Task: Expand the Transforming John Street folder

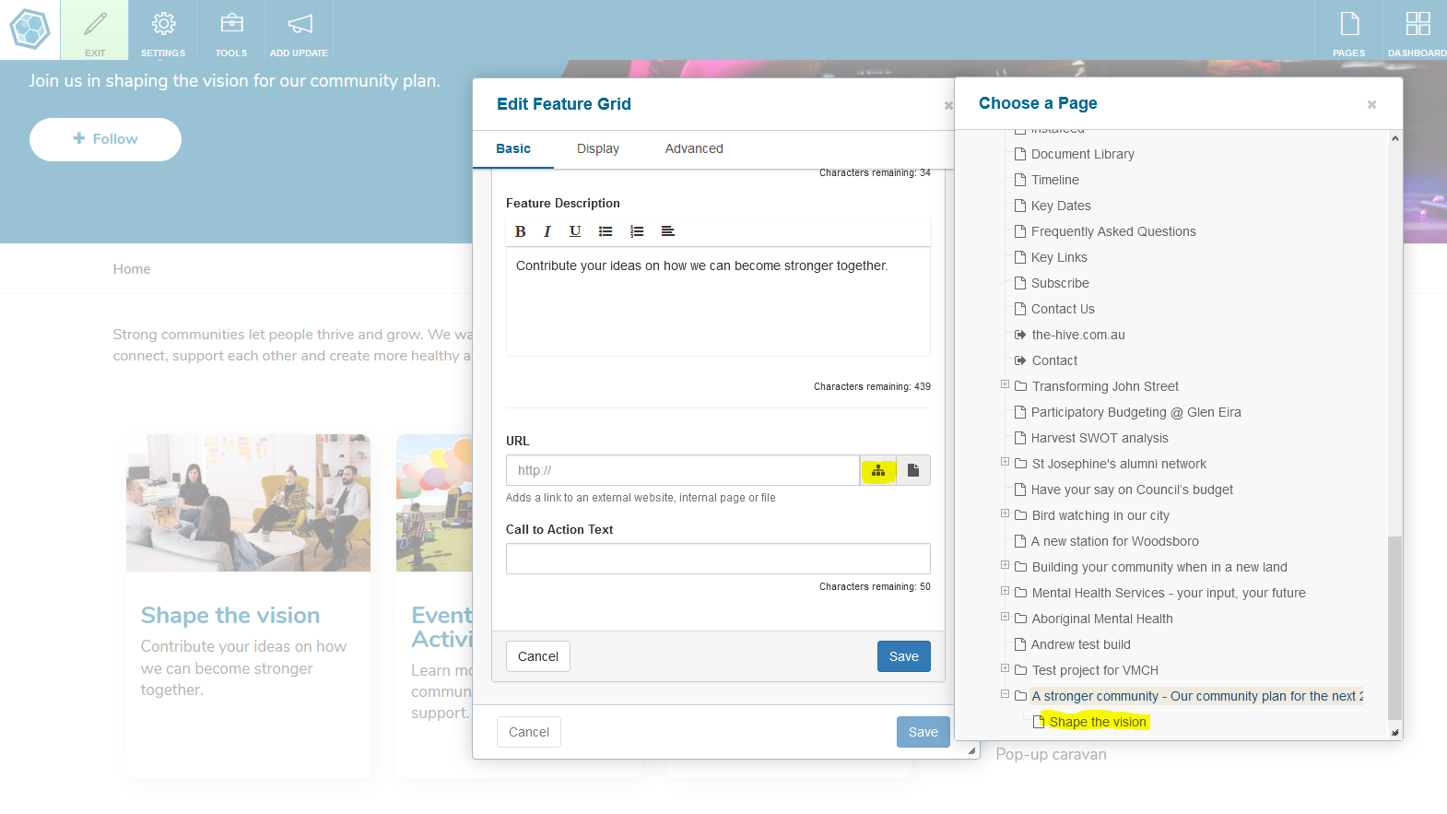Action: point(1006,385)
